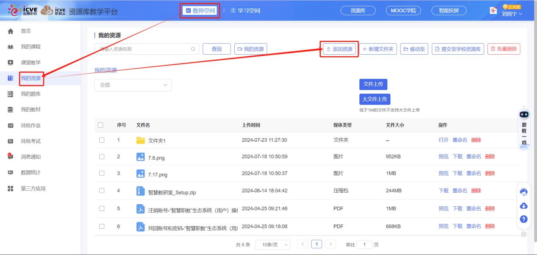The width and height of the screenshot is (537, 255).
Task: Click the resource name search input field
Action: tap(143, 49)
